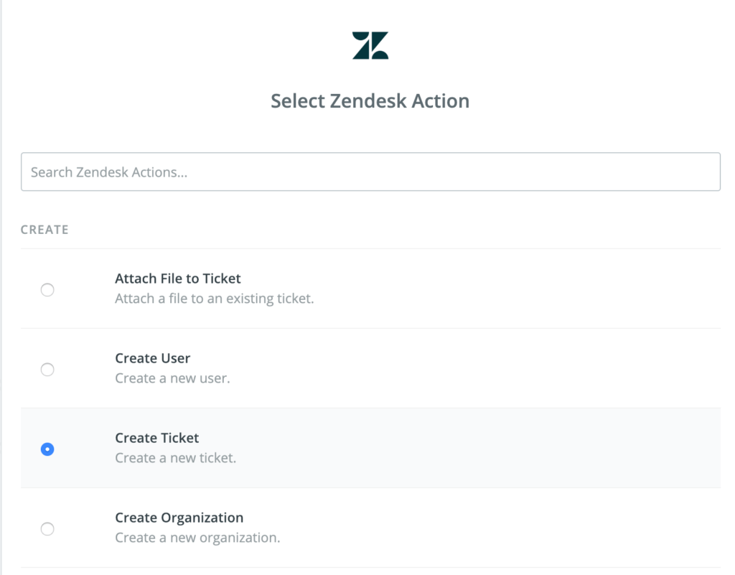Click the Create Organization action label
Screen dimensions: 735x575
point(179,518)
